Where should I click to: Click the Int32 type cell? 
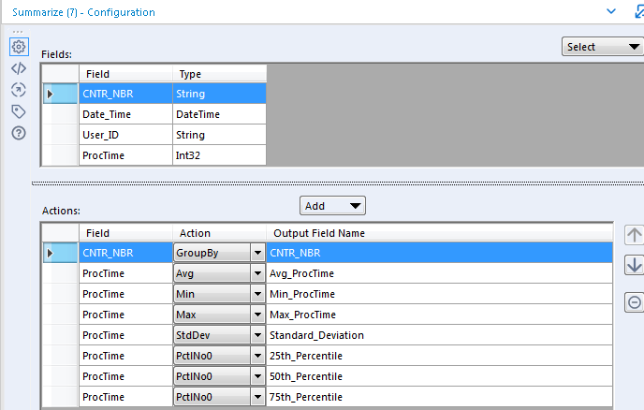(219, 155)
